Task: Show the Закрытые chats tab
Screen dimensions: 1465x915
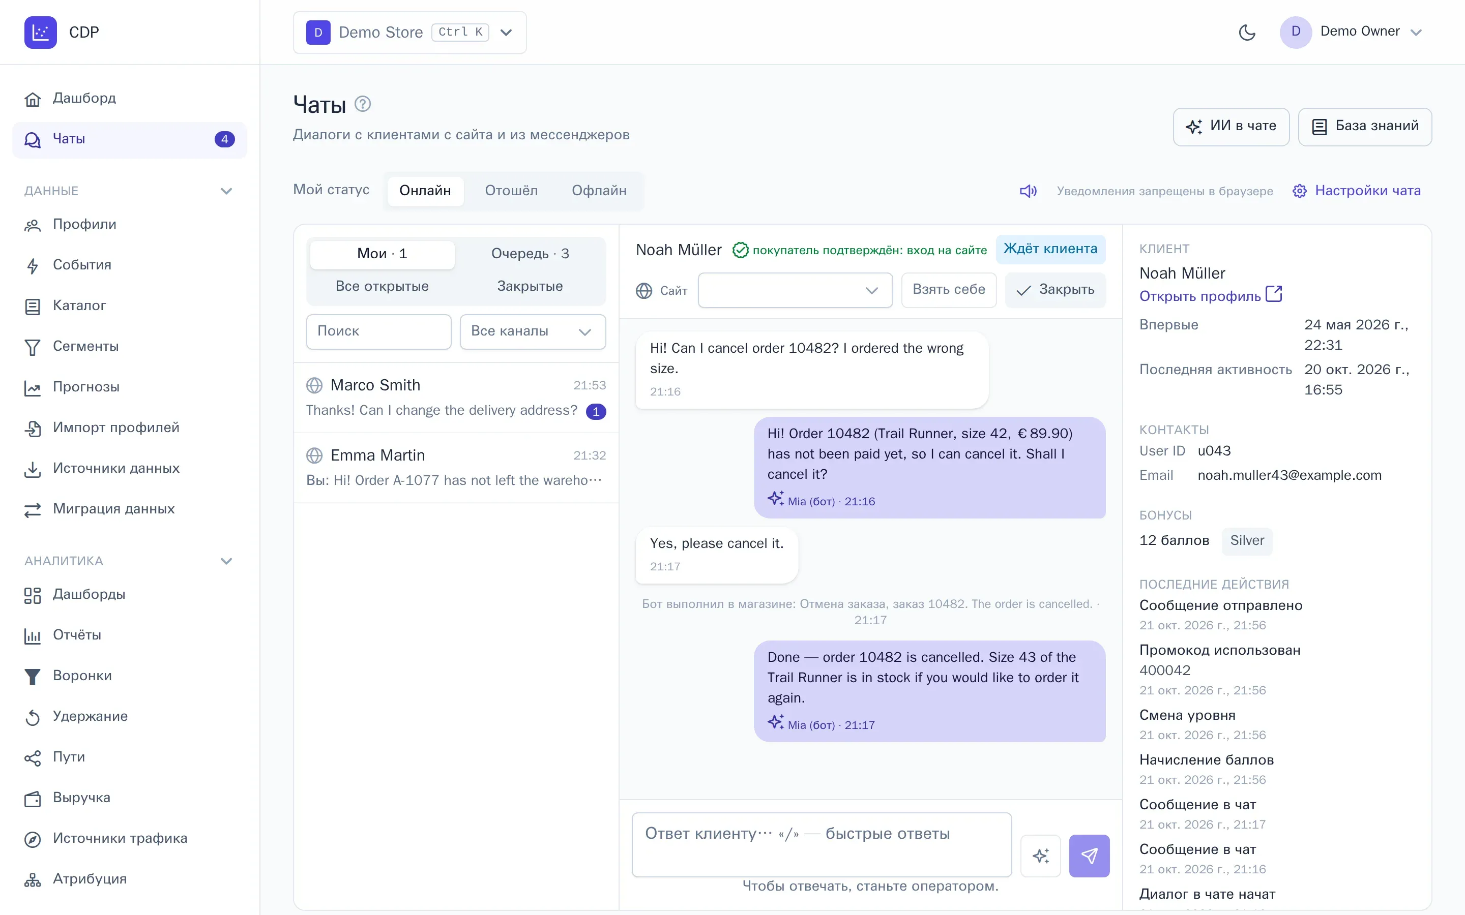Action: 530,286
